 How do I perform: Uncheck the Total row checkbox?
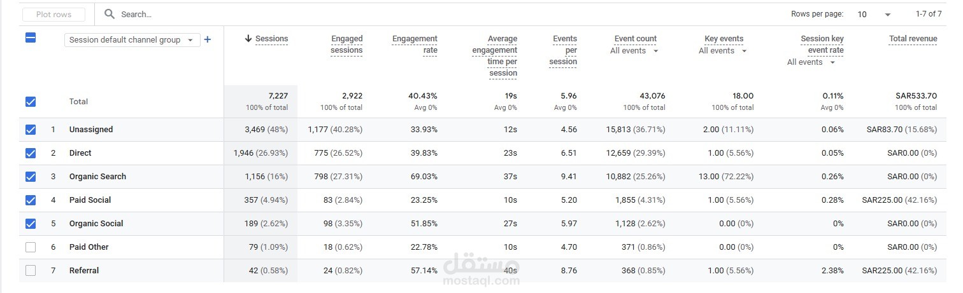(x=31, y=102)
